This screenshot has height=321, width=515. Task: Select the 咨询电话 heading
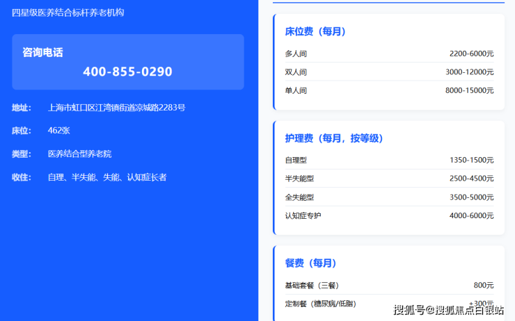(x=42, y=53)
